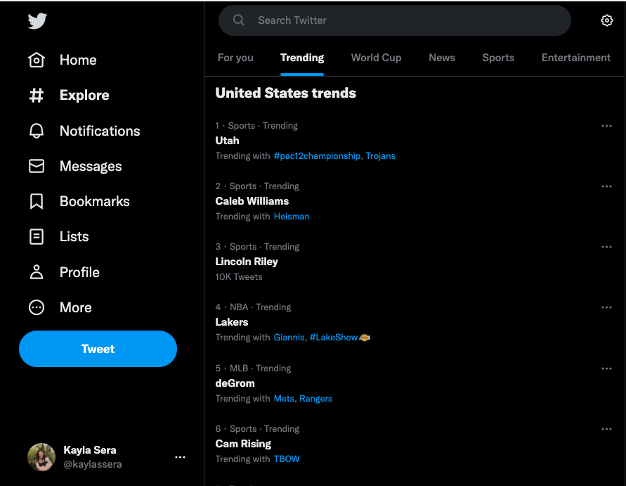Screen dimensions: 626x486
Task: Click the Explore hashtag icon
Action: pos(37,95)
